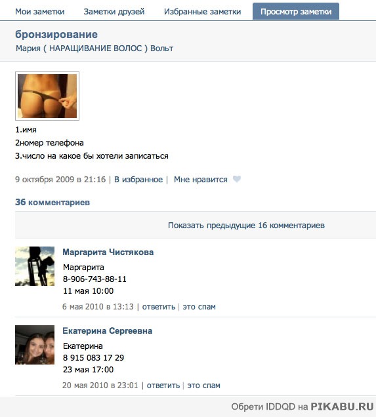Switch to the Мои заметки tab
The image size is (376, 417).
tap(39, 11)
